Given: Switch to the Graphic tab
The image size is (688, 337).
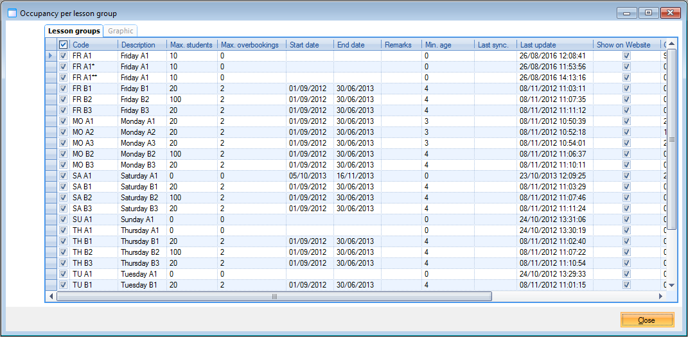Looking at the screenshot, I should click(x=121, y=31).
